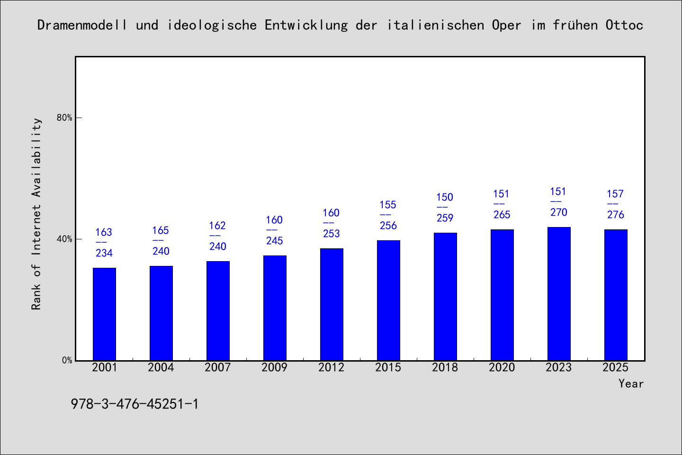682x455 pixels.
Task: Select the blue bar for 2009
Action: [275, 308]
